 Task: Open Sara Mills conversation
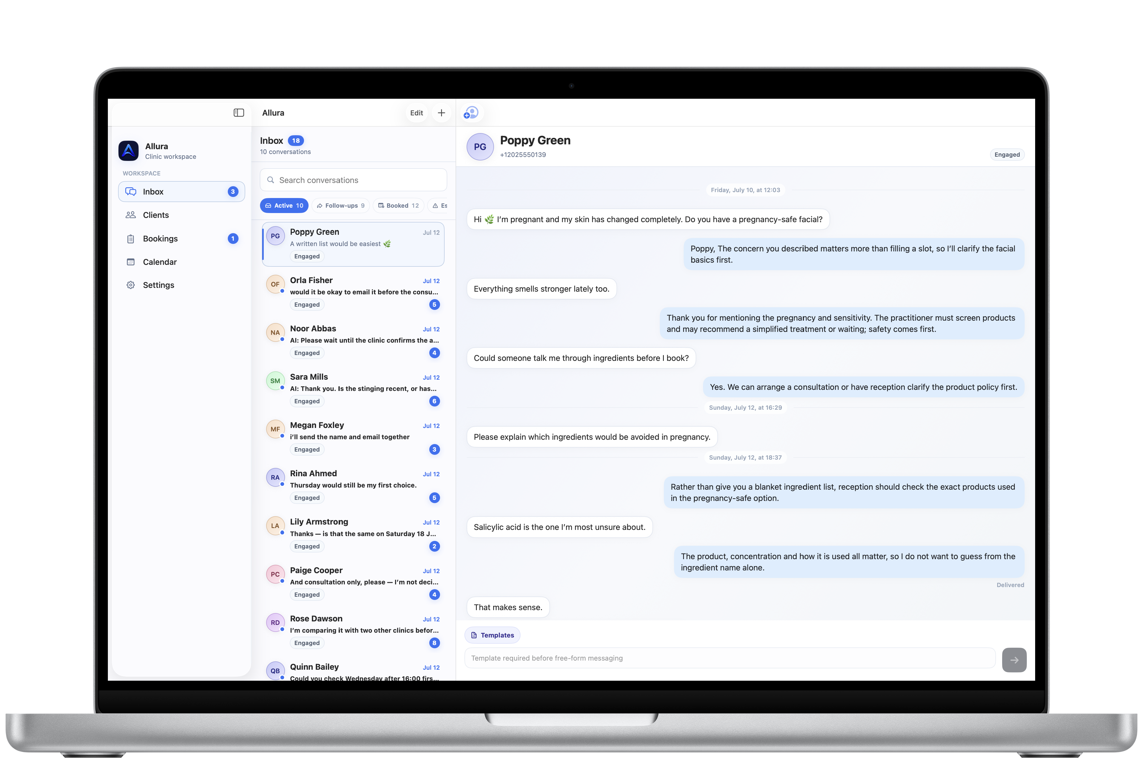(353, 389)
